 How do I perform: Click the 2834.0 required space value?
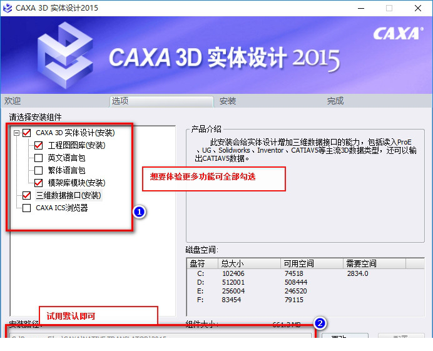(358, 273)
